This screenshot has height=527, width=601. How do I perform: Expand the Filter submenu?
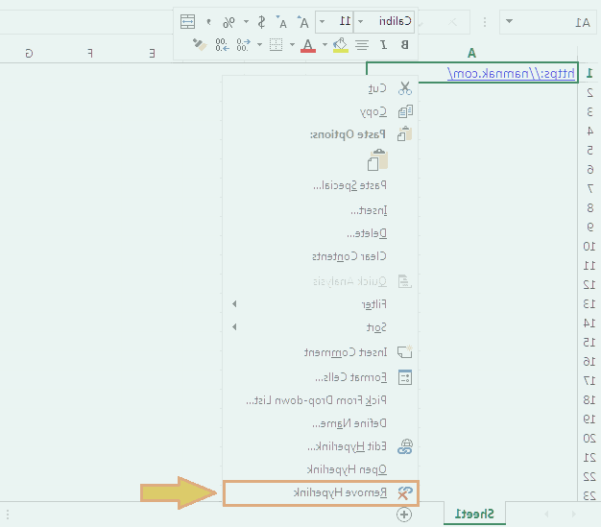[x=234, y=304]
